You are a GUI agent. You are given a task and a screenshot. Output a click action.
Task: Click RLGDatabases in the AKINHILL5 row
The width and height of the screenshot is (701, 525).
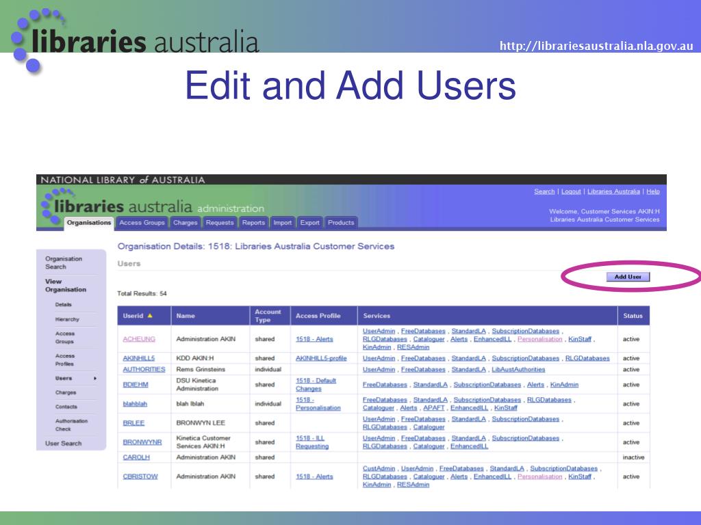click(587, 358)
